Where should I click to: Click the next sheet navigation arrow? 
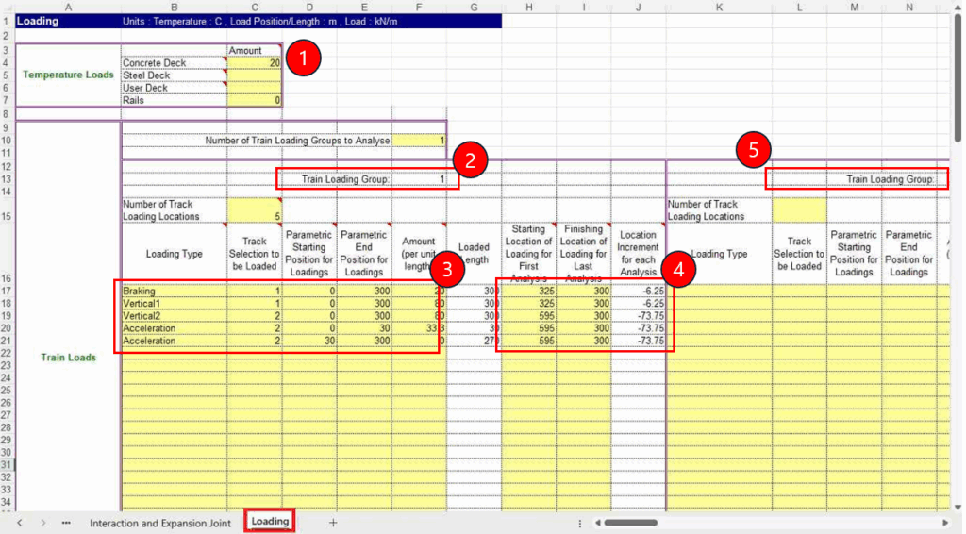[x=42, y=523]
